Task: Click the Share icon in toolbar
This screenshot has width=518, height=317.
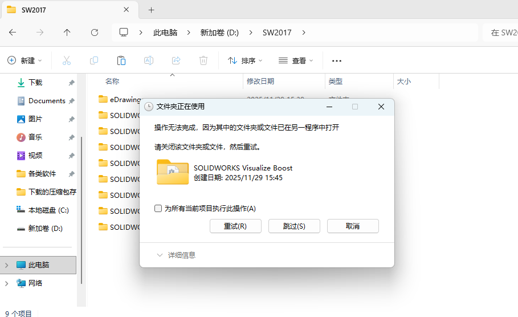Action: click(x=176, y=60)
